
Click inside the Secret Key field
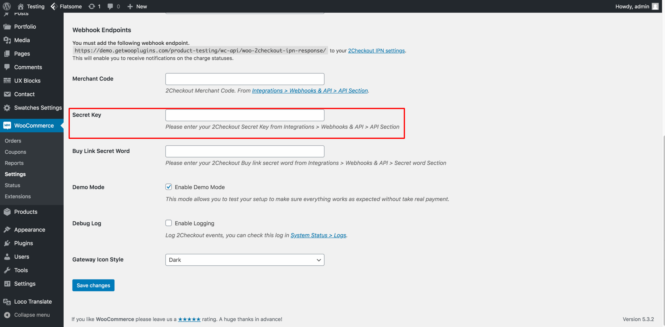coord(244,115)
